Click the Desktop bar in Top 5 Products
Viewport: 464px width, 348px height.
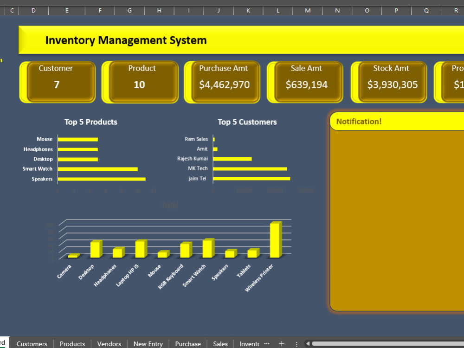[x=78, y=159]
